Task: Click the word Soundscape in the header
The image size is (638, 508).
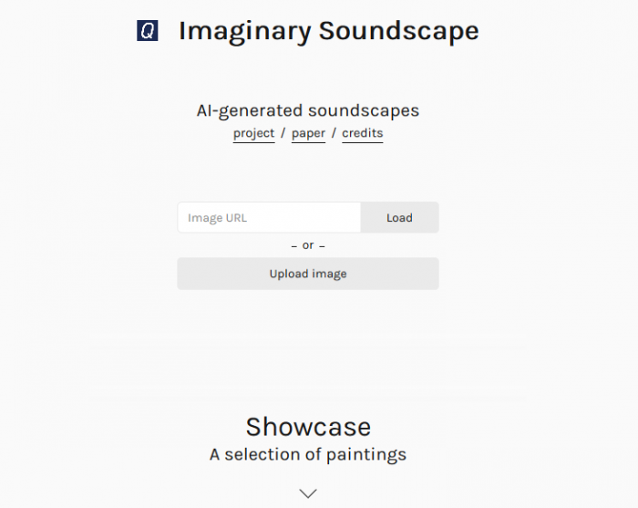Action: click(399, 30)
